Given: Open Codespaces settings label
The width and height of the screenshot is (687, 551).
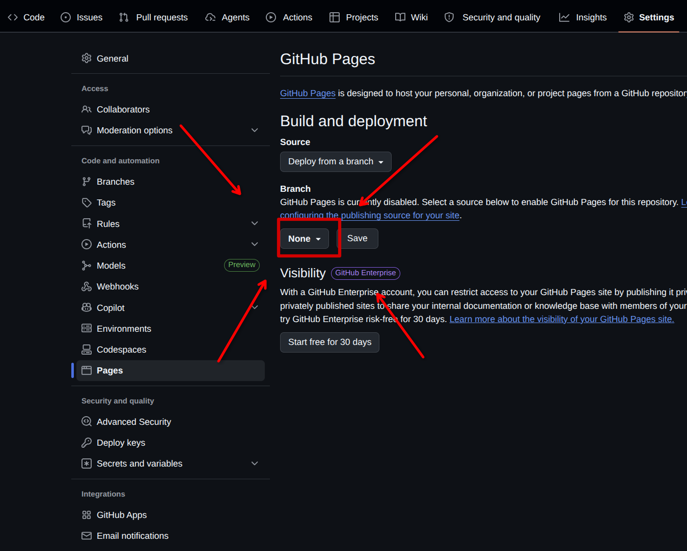Looking at the screenshot, I should (121, 350).
